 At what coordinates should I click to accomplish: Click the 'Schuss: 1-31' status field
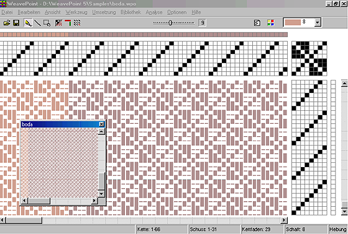coord(214,229)
